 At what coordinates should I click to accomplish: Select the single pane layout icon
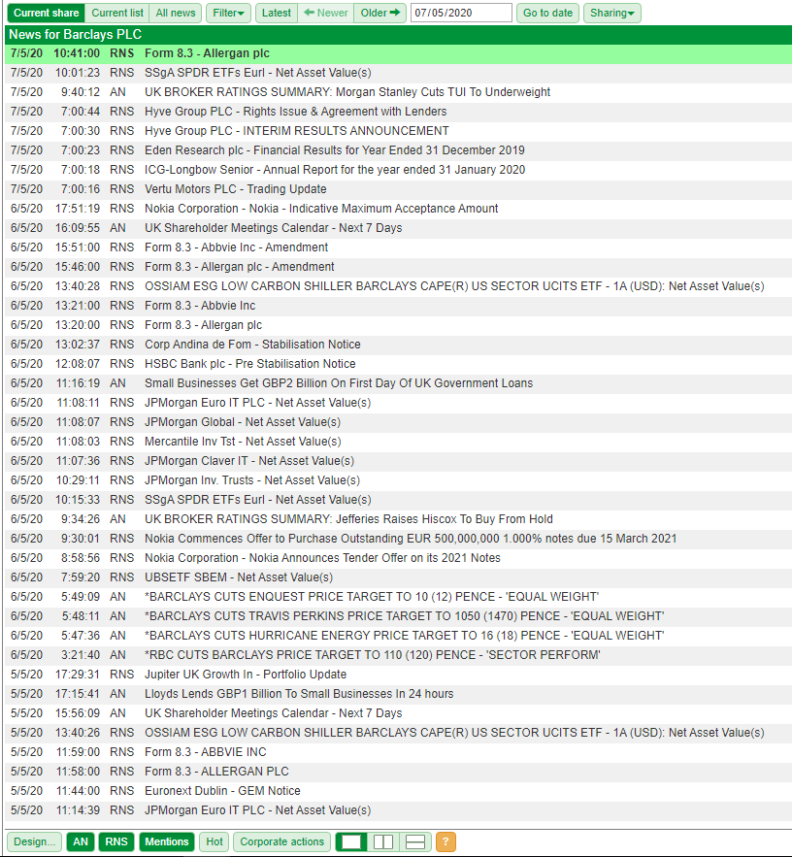(x=351, y=841)
